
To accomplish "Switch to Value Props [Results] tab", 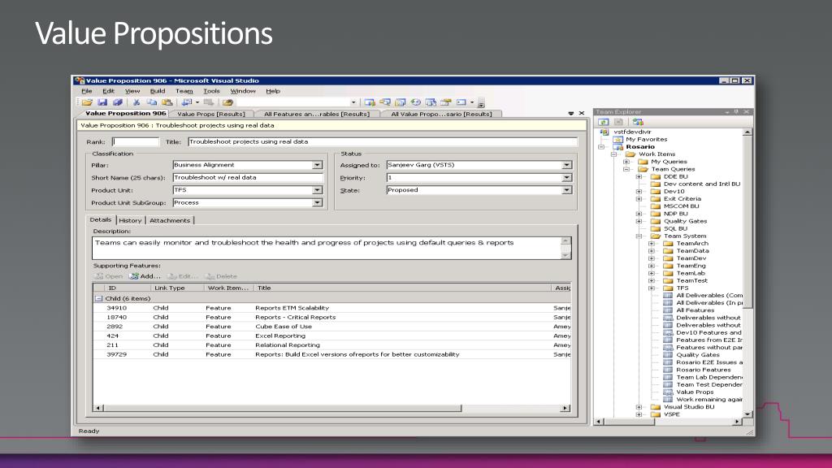I will point(211,114).
